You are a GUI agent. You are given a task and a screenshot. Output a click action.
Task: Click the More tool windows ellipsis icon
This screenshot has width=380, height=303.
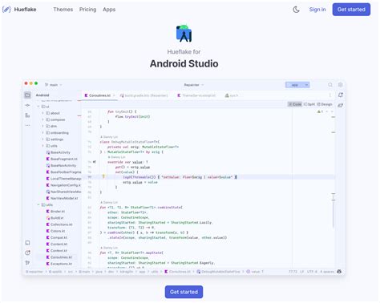(27, 125)
